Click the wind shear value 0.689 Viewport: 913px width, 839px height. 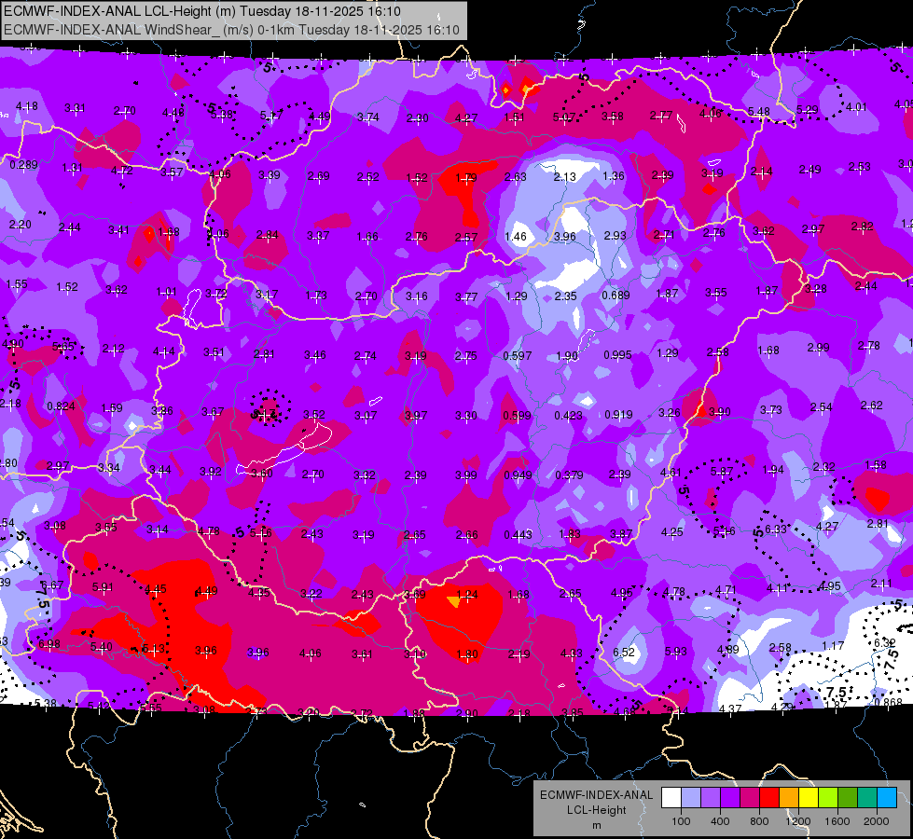coord(616,296)
